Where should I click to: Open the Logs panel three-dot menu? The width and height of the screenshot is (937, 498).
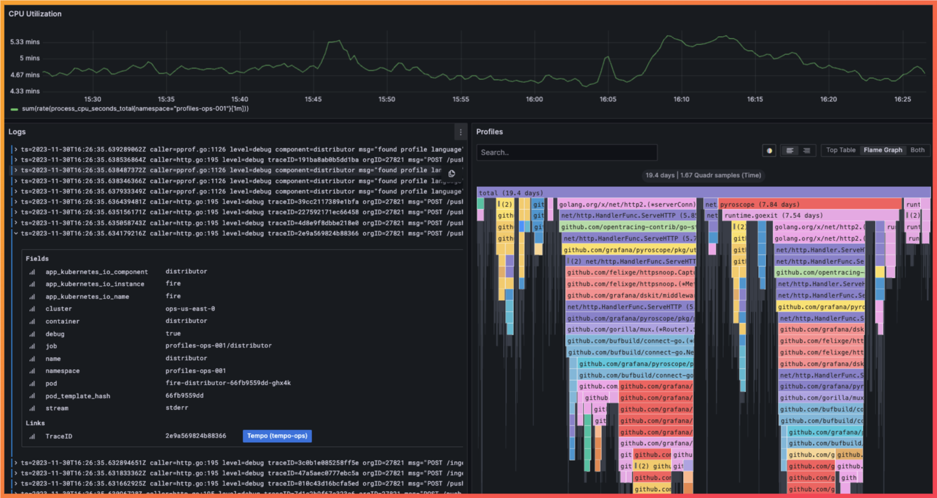(x=460, y=132)
